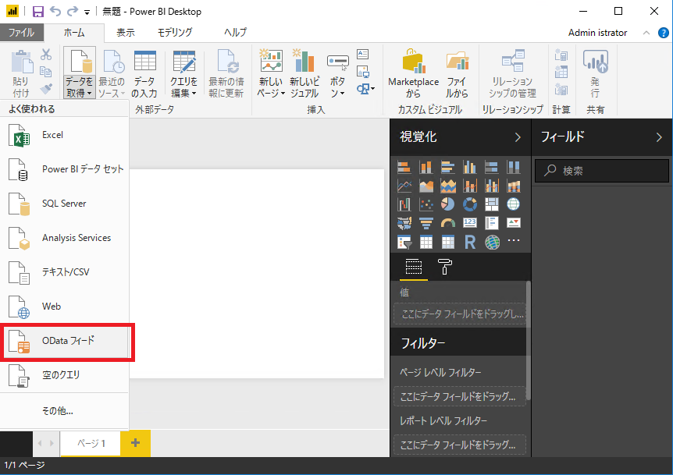Click the 発行 publish button
673x475 pixels.
pos(595,73)
